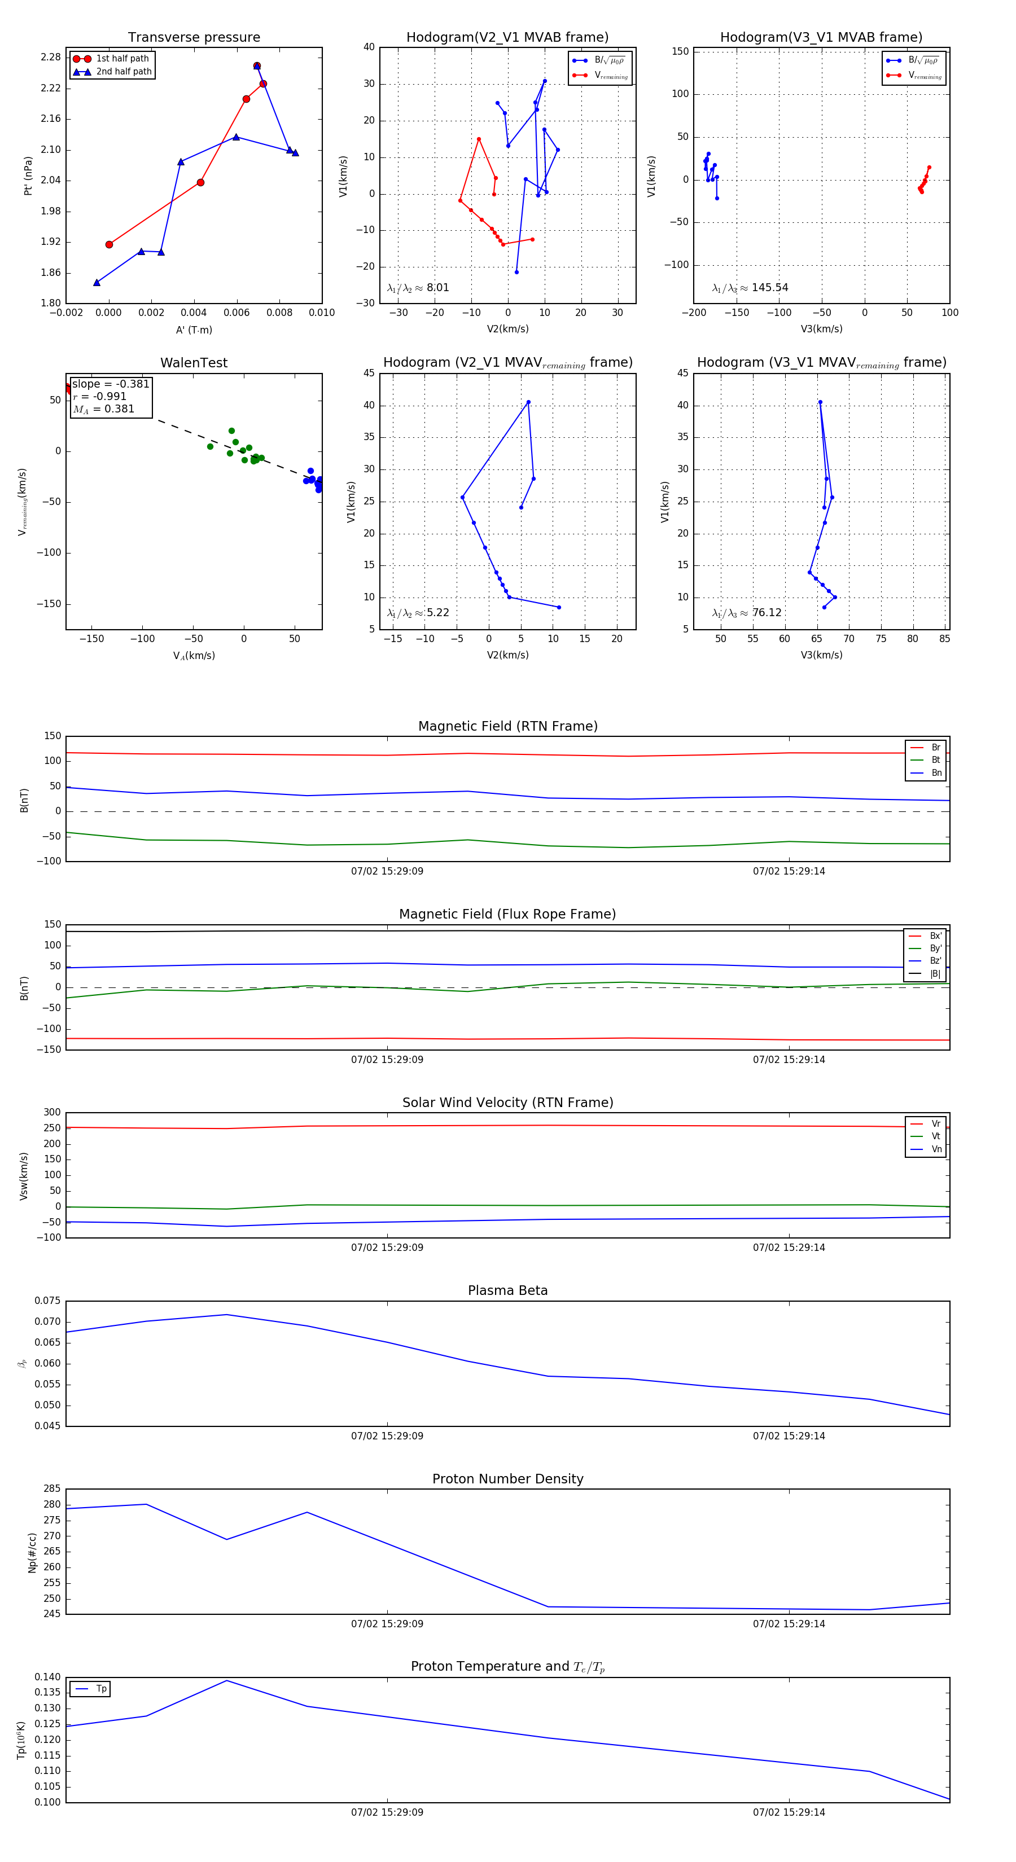Click the "Hodogram(V2_V1 MVAB frame)" title
The height and width of the screenshot is (1862, 1016).
507,38
